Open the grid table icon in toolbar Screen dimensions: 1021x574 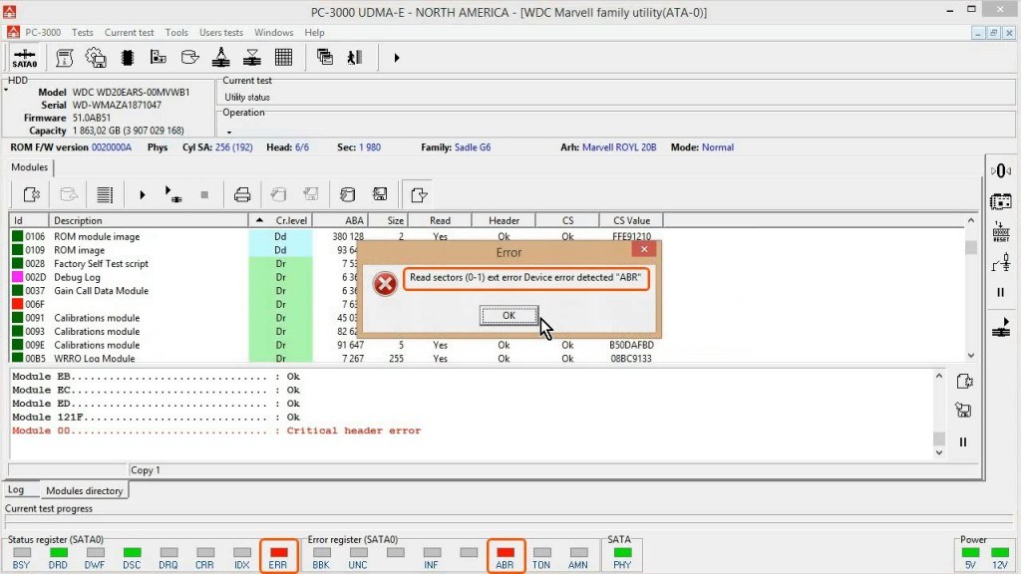(x=284, y=58)
